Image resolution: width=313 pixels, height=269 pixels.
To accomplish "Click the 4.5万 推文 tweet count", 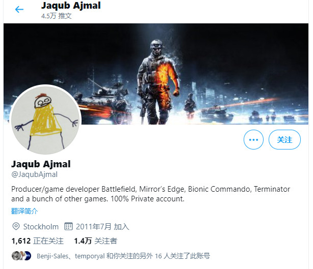I will [56, 16].
